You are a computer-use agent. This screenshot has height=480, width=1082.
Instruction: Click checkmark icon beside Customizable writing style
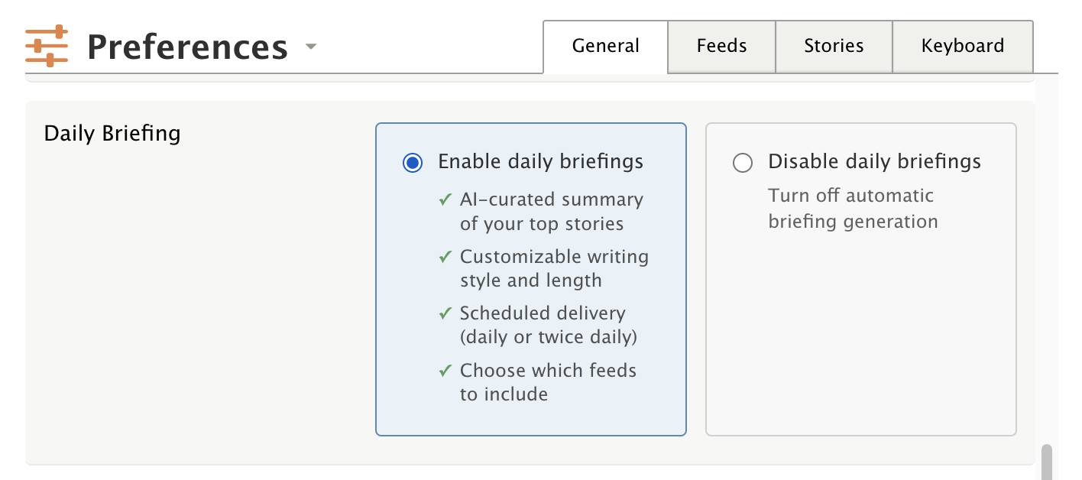445,258
